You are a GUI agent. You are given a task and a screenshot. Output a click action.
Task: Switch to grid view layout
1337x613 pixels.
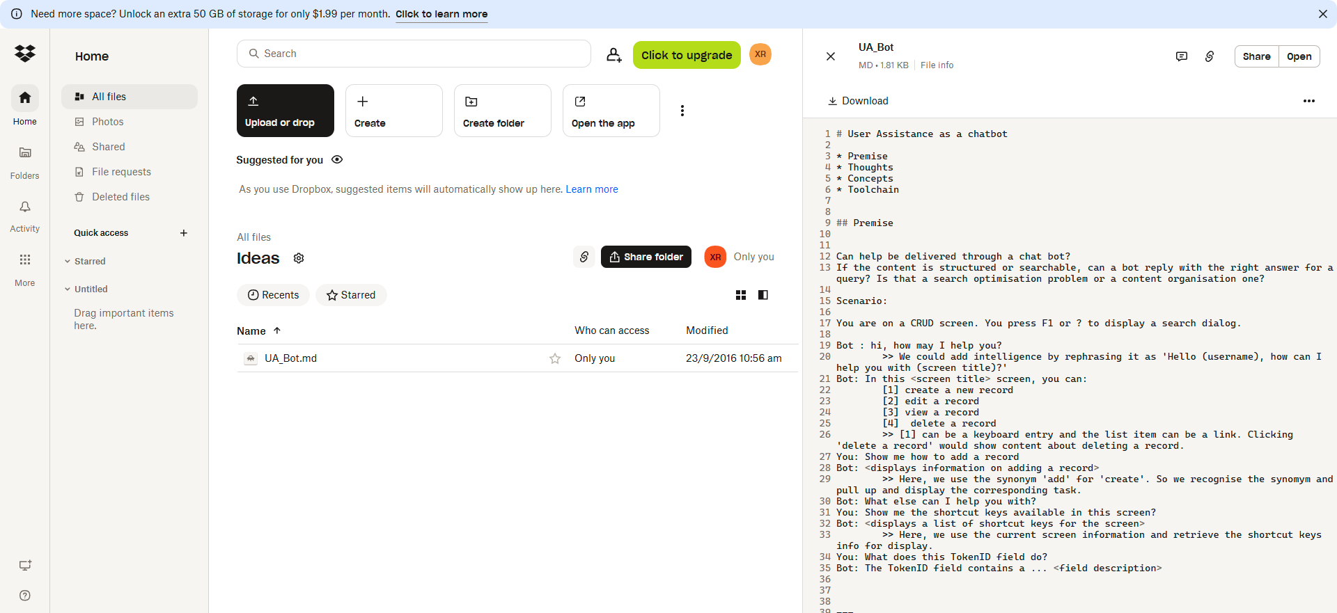(741, 295)
